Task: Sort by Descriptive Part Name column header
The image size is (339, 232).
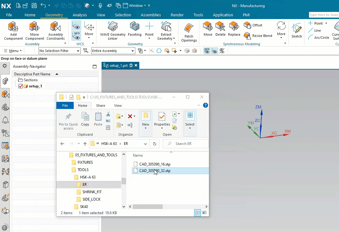Action: (55, 74)
